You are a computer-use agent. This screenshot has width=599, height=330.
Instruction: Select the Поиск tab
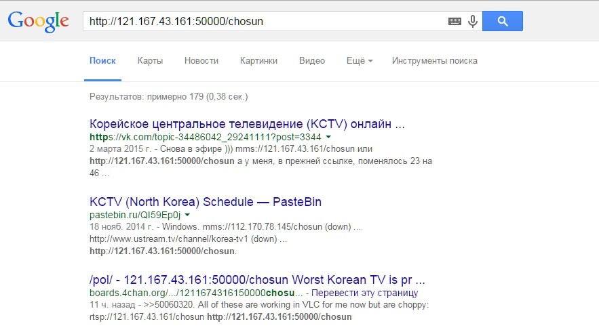(102, 61)
